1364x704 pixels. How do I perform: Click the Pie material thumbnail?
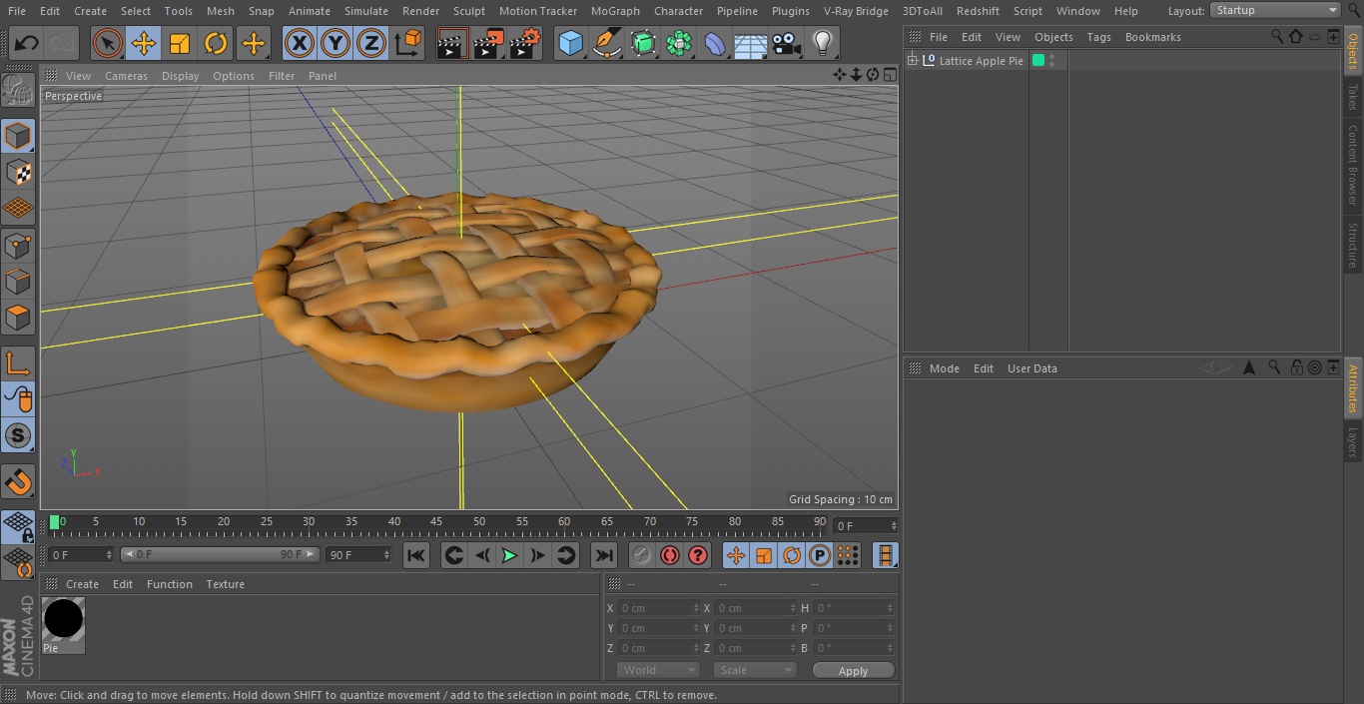[x=63, y=619]
